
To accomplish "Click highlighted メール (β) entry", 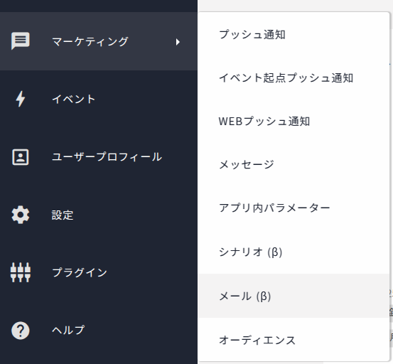I will (294, 296).
